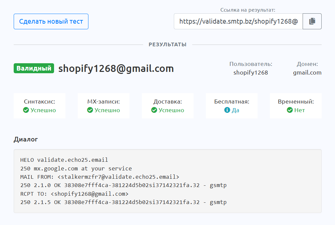
Task: Click the MX-записи result card
Action: click(103, 106)
